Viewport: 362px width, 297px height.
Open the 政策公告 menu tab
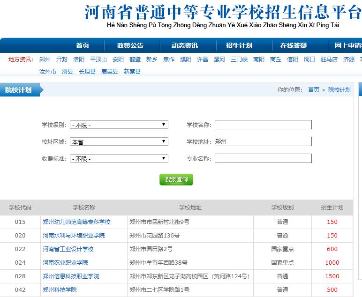point(130,45)
